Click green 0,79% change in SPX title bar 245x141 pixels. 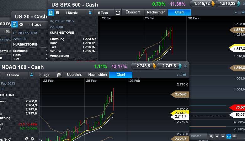coord(159,4)
